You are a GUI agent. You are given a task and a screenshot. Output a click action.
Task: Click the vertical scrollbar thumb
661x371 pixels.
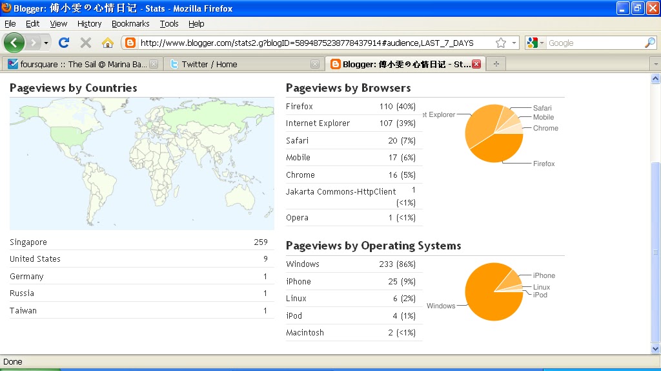[x=655, y=253]
